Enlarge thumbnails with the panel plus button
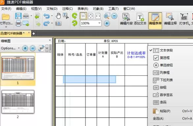 coord(25,48)
